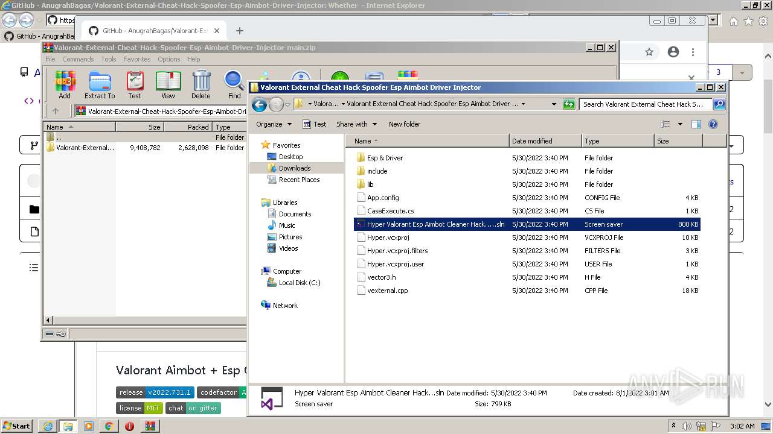The height and width of the screenshot is (434, 773).
Task: Click the Explorer search input field
Action: pos(646,104)
